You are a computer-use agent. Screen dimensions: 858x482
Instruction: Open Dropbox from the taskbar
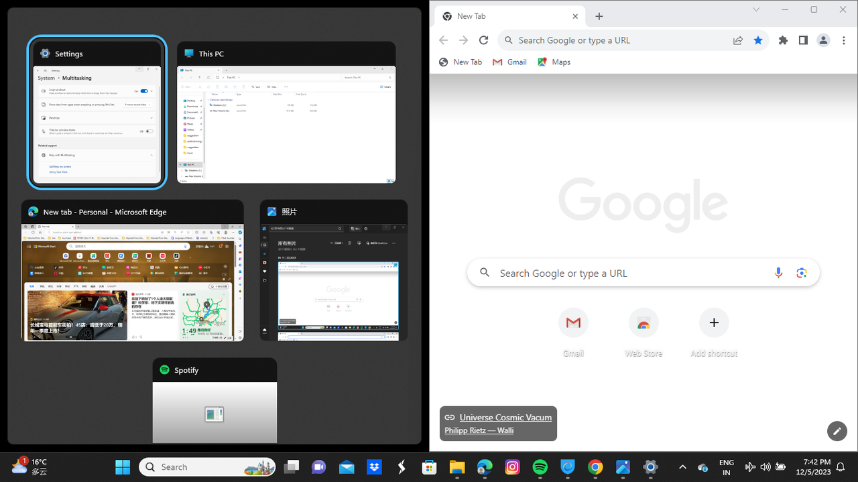pyautogui.click(x=375, y=467)
